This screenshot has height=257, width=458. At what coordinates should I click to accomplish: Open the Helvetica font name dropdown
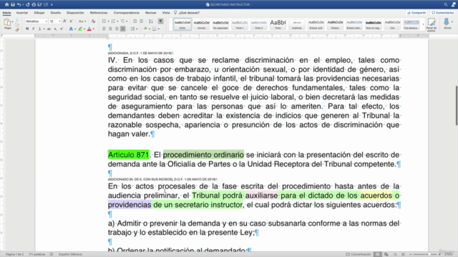click(x=46, y=21)
